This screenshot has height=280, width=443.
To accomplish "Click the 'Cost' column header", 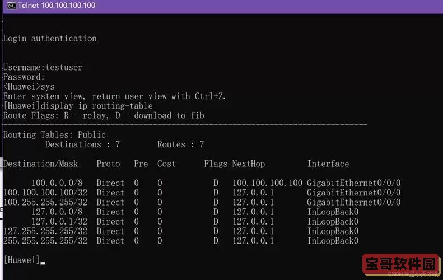I will (166, 164).
